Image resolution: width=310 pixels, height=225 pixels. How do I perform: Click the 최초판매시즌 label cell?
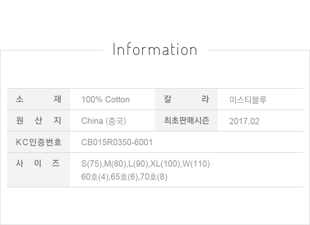tap(186, 121)
